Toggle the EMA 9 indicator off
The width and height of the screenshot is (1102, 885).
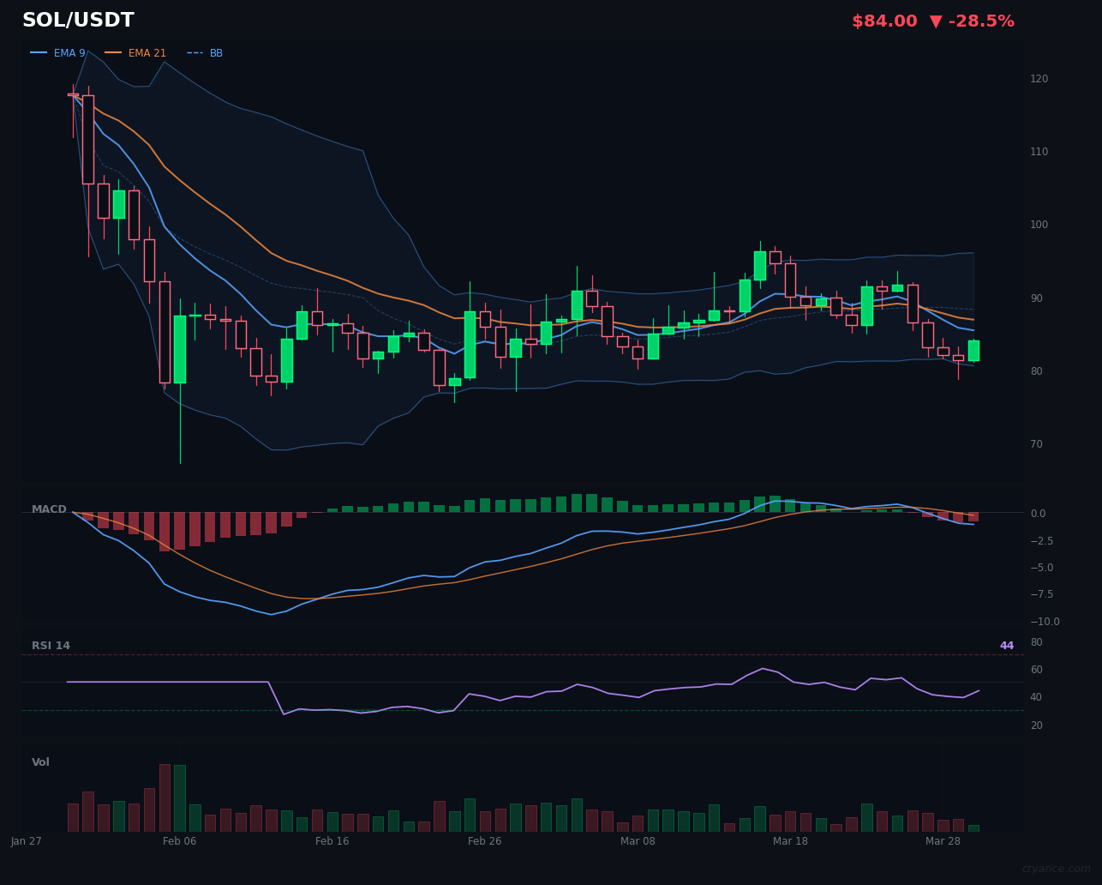click(x=68, y=52)
